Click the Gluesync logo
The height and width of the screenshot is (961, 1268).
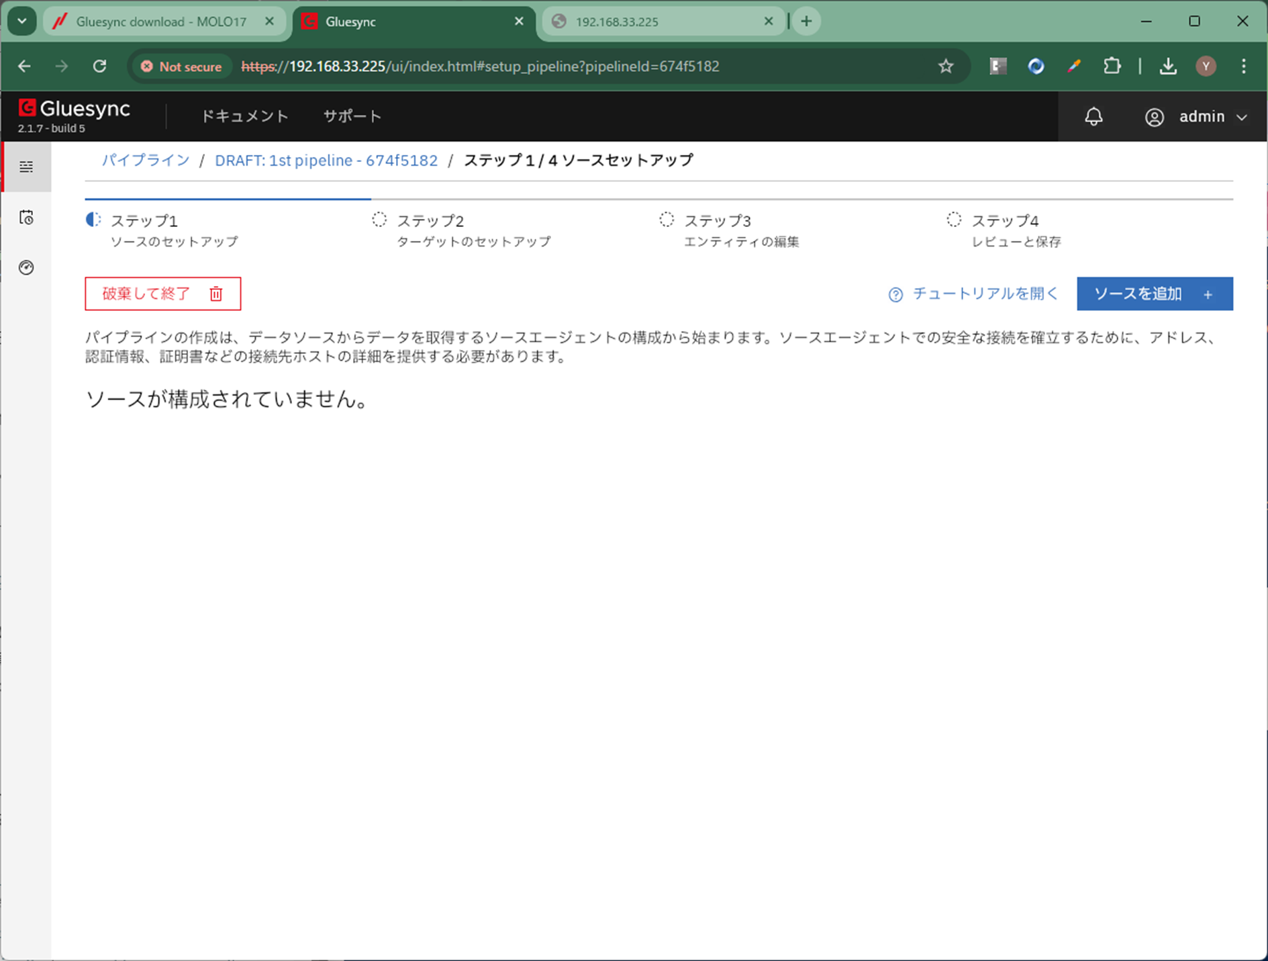[75, 109]
